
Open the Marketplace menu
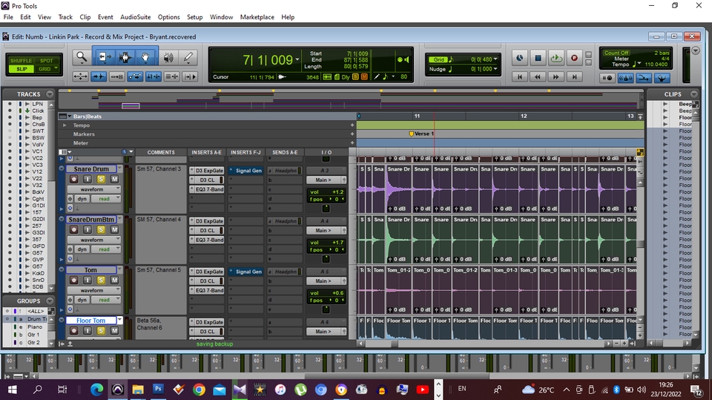(257, 17)
